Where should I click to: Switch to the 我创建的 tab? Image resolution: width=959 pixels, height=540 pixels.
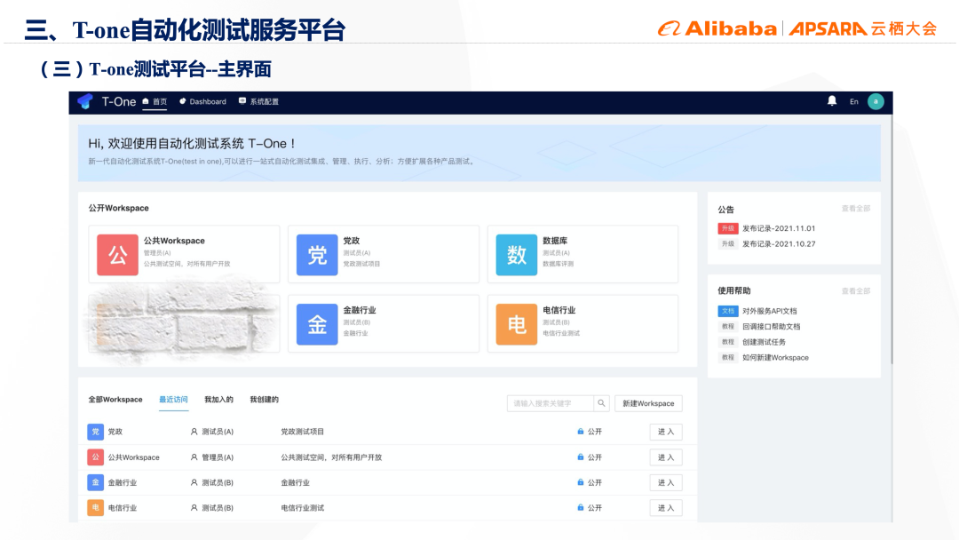[x=265, y=400]
